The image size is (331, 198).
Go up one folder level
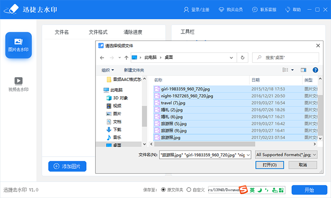[x=126, y=58]
